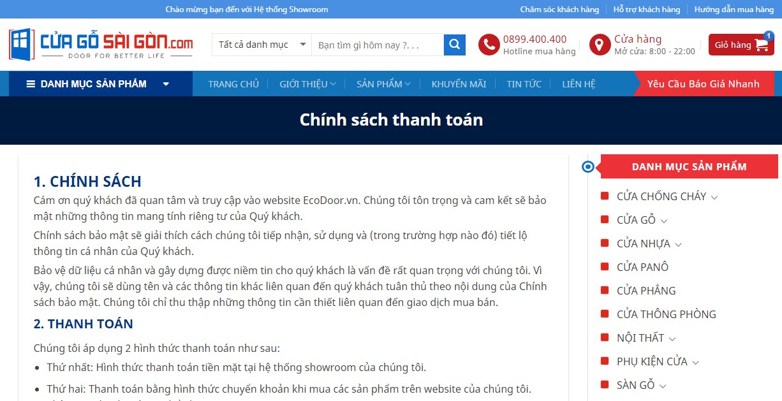Open Hướng dẫn mua hàng link
The width and height of the screenshot is (782, 401).
[x=734, y=10]
